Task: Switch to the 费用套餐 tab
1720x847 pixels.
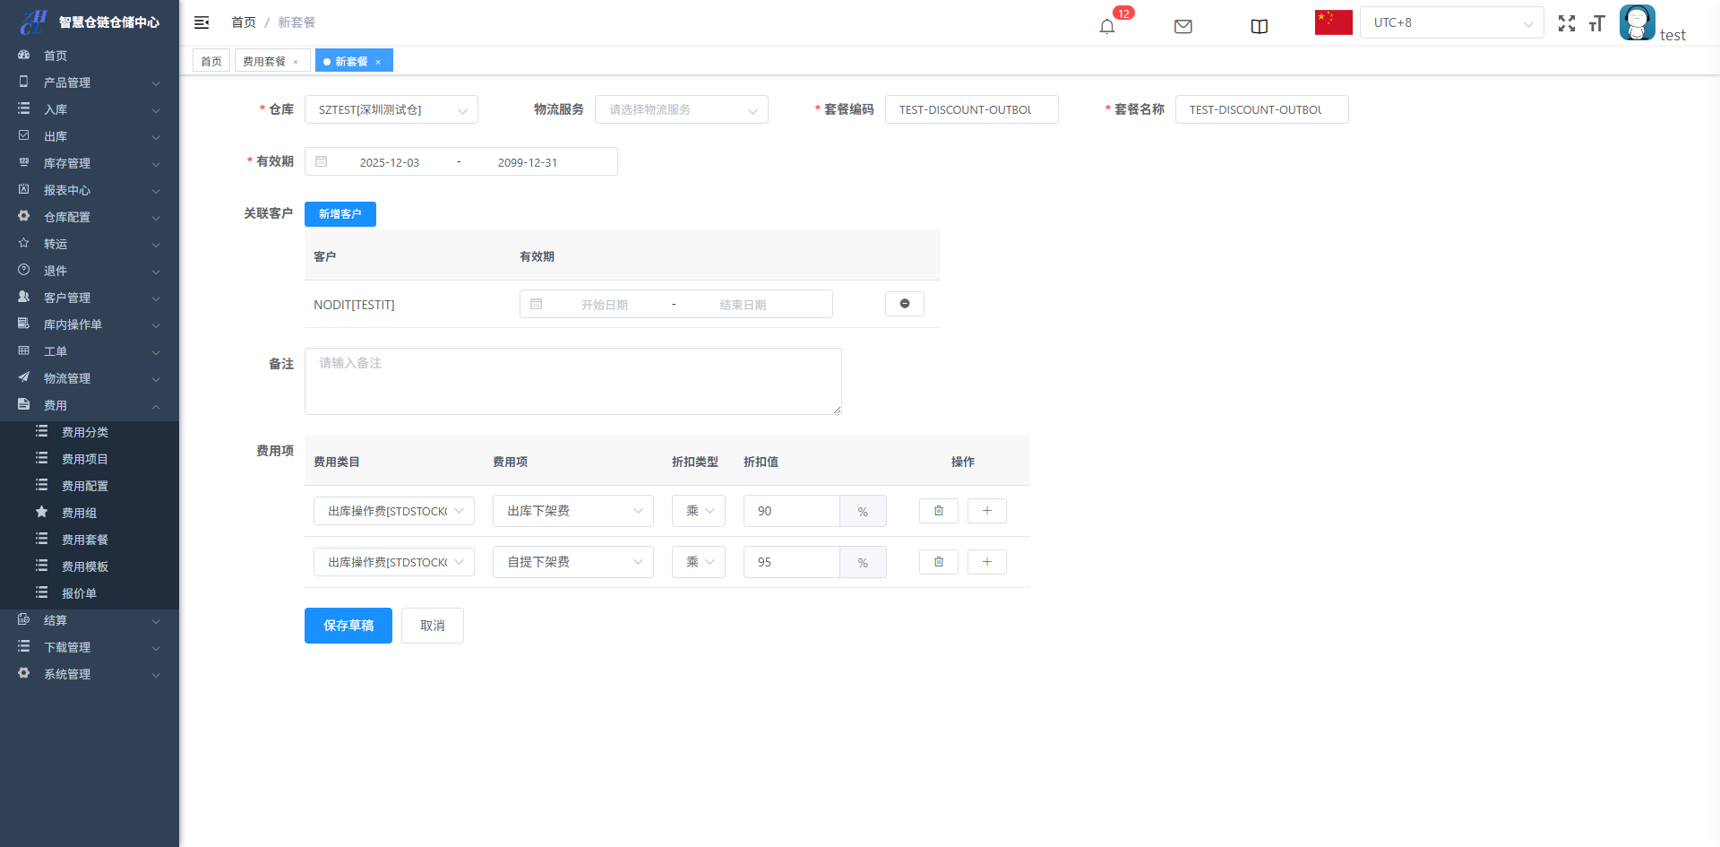Action: click(264, 61)
